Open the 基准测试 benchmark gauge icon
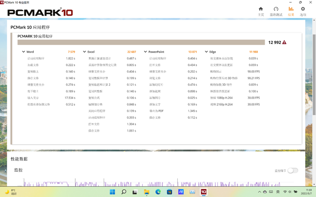The width and height of the screenshot is (316, 197). click(276, 11)
